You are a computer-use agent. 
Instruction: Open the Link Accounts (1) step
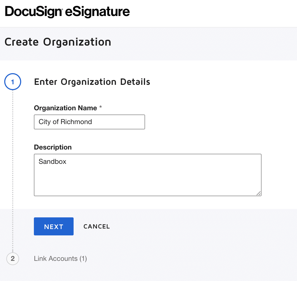(x=60, y=258)
